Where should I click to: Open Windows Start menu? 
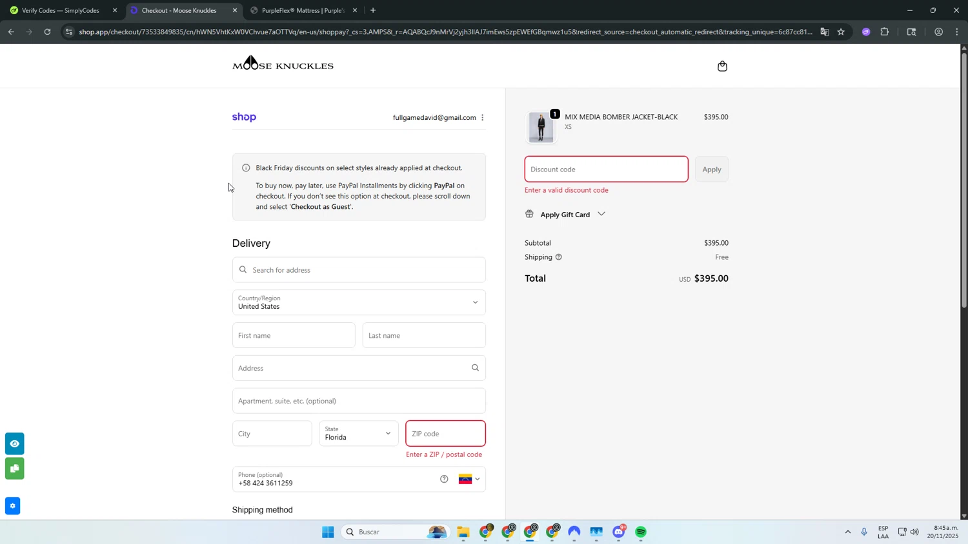[x=328, y=532]
